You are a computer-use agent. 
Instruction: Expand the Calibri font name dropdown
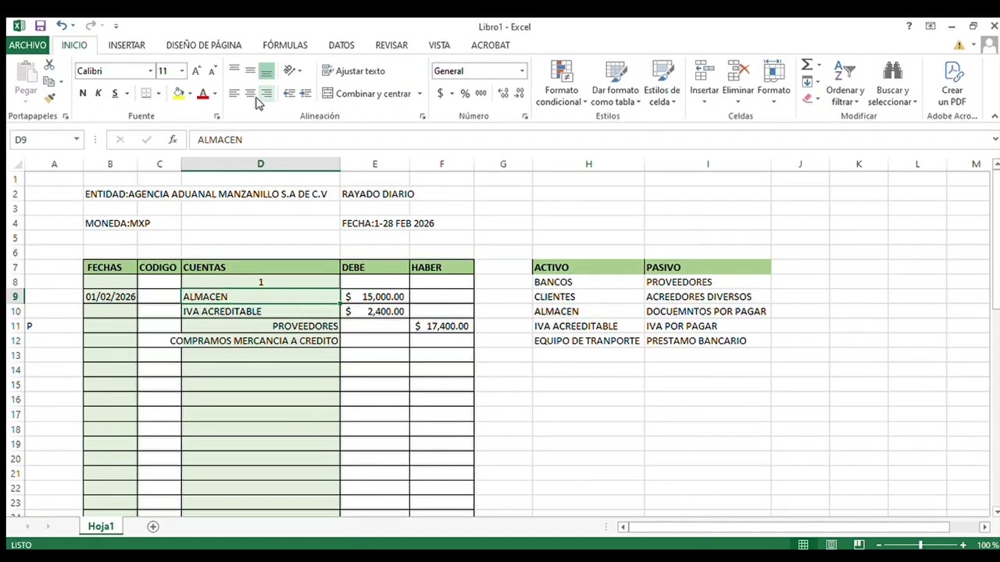[x=150, y=71]
